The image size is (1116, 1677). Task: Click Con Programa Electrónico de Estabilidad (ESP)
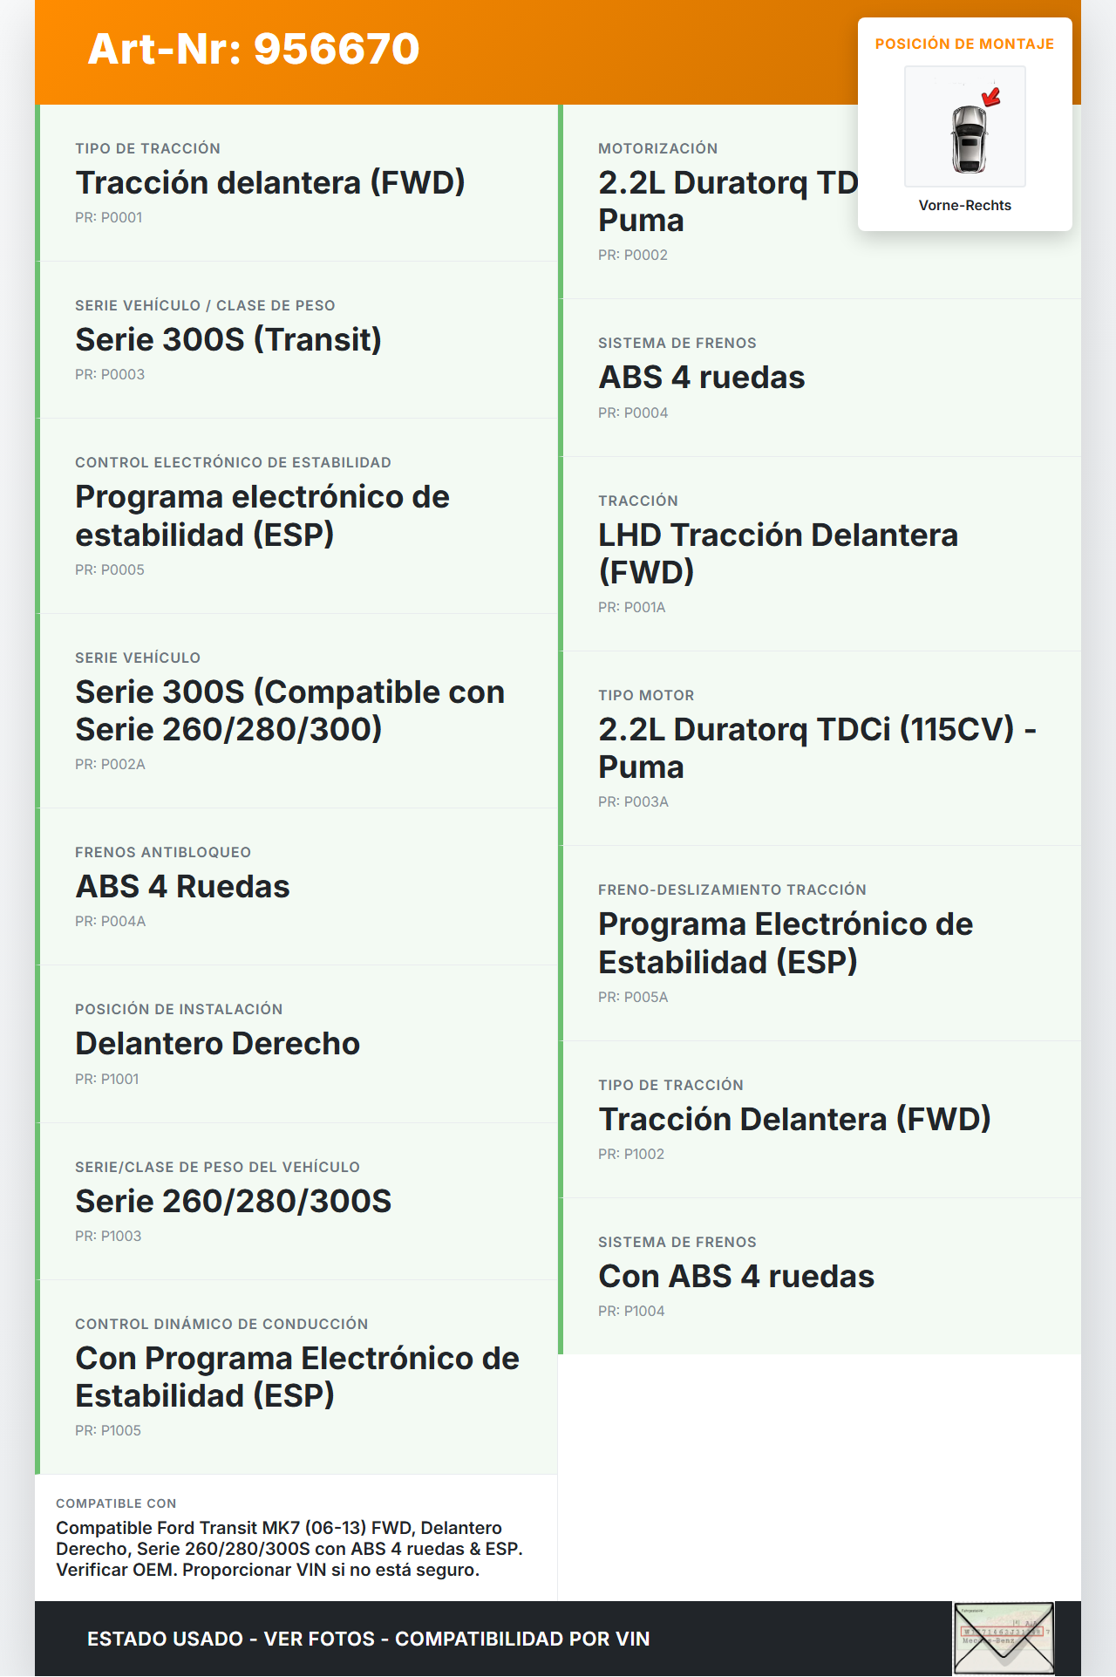coord(297,1377)
